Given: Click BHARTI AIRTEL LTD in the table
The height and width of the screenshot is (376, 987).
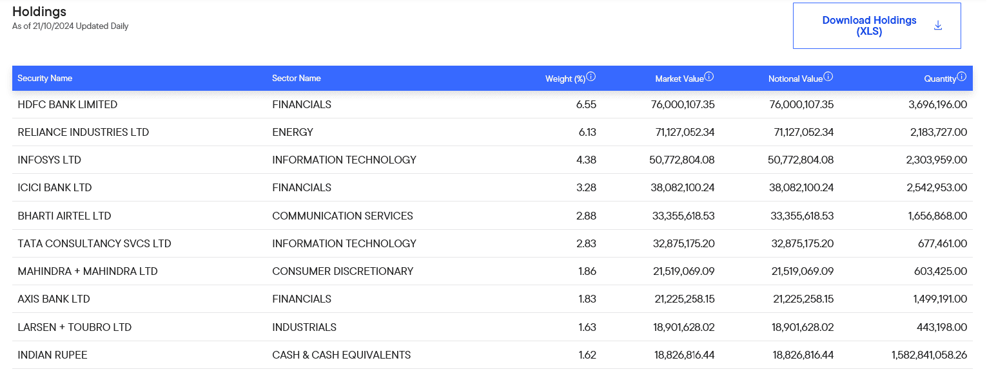Looking at the screenshot, I should (64, 216).
